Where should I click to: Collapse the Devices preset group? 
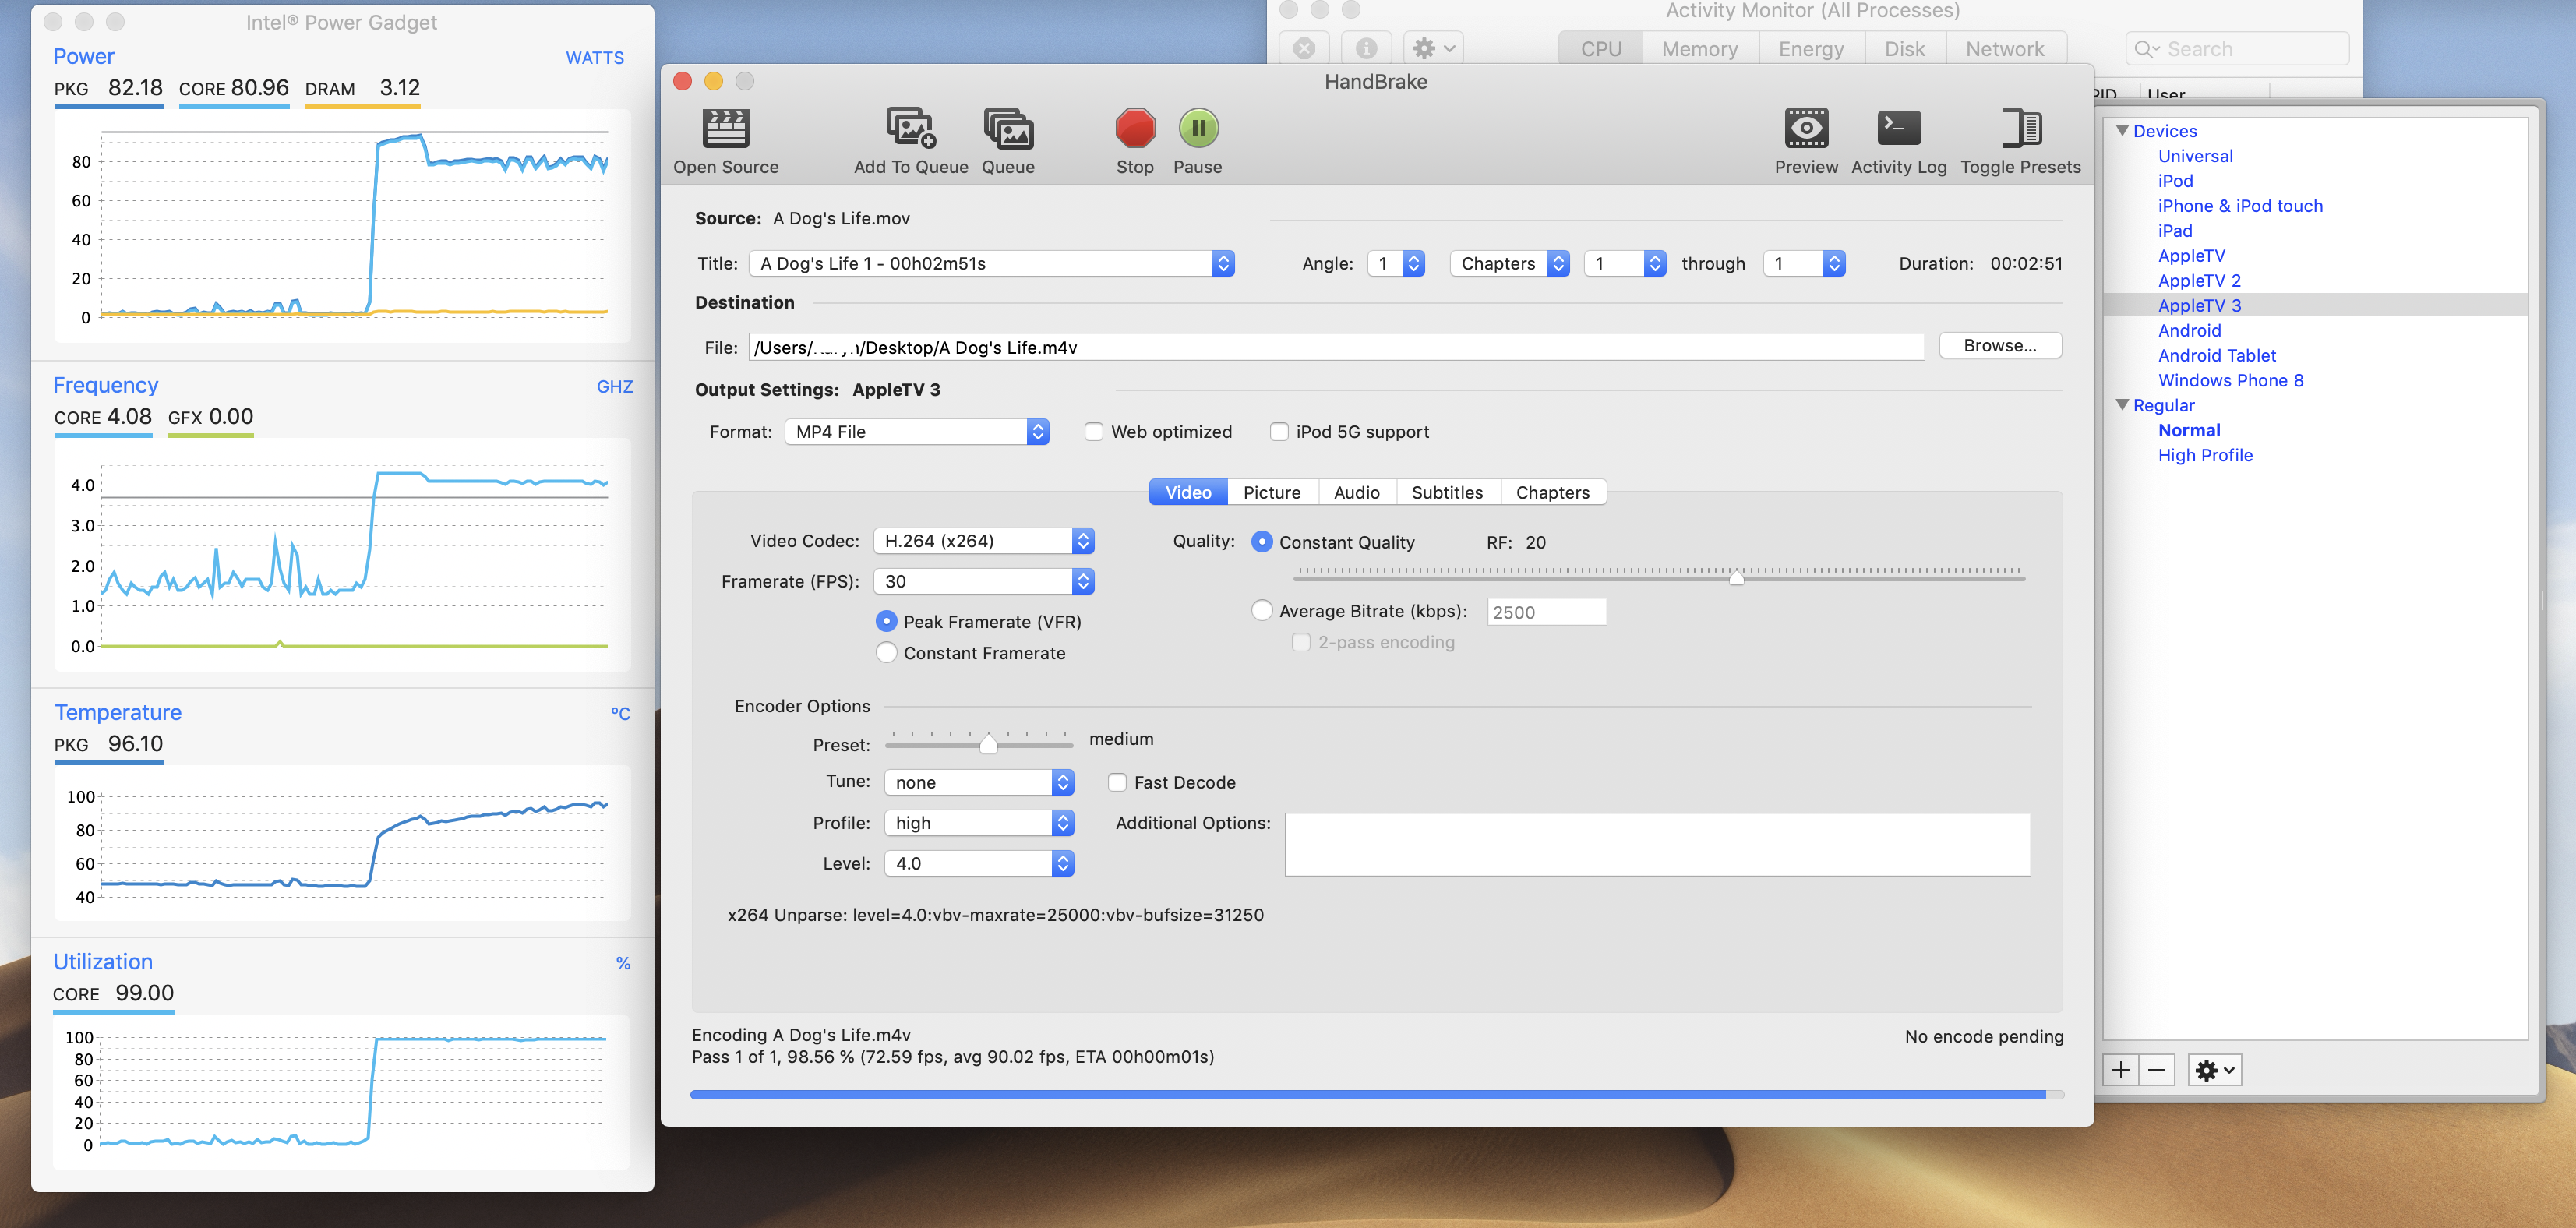click(2122, 131)
